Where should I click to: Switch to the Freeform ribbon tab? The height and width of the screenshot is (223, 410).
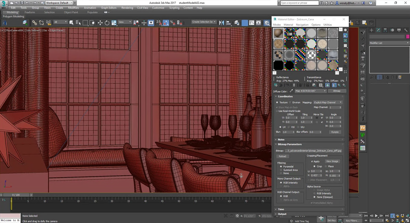point(30,12)
